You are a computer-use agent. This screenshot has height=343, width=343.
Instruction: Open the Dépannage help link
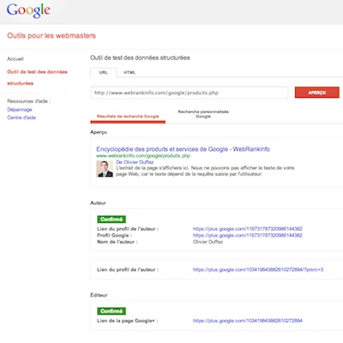point(20,110)
